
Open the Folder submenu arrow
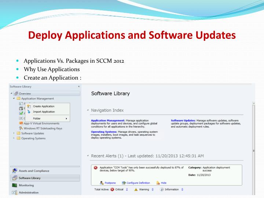[66, 118]
